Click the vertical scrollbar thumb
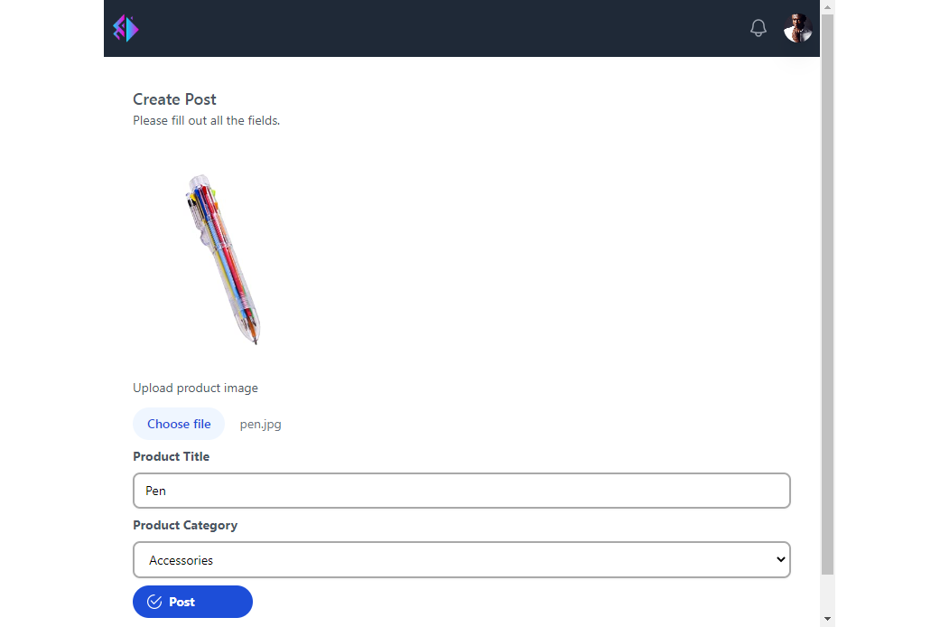Image resolution: width=940 pixels, height=627 pixels. pyautogui.click(x=827, y=294)
